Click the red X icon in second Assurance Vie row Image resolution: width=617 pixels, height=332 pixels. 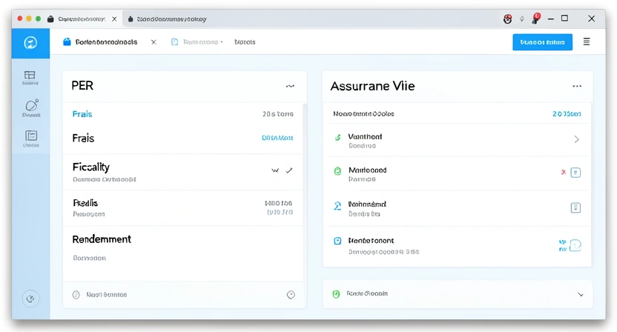pyautogui.click(x=564, y=172)
